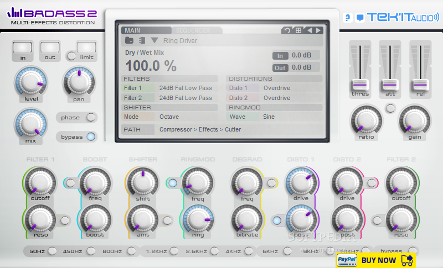The width and height of the screenshot is (443, 268).
Task: Select the 800Hz cutter band button
Action: pos(131,251)
